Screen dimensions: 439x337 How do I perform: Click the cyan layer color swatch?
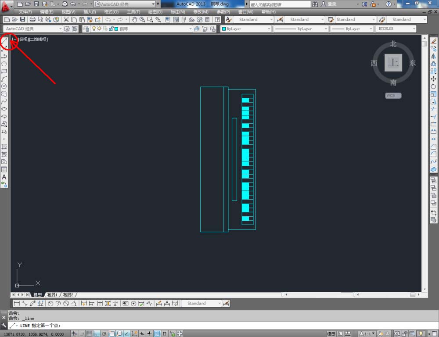[x=116, y=29]
